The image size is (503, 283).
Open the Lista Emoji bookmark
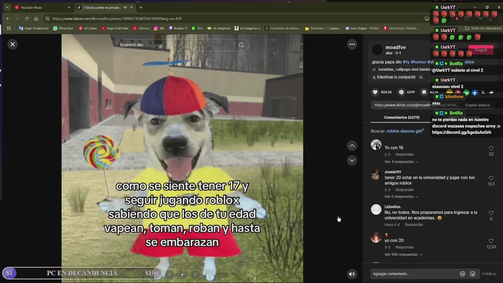(401, 28)
